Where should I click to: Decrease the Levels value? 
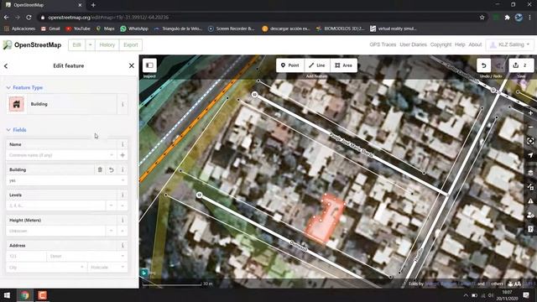111,206
